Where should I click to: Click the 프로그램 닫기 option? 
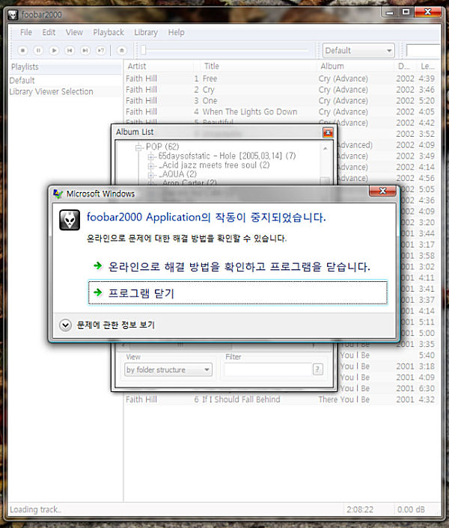pyautogui.click(x=238, y=292)
